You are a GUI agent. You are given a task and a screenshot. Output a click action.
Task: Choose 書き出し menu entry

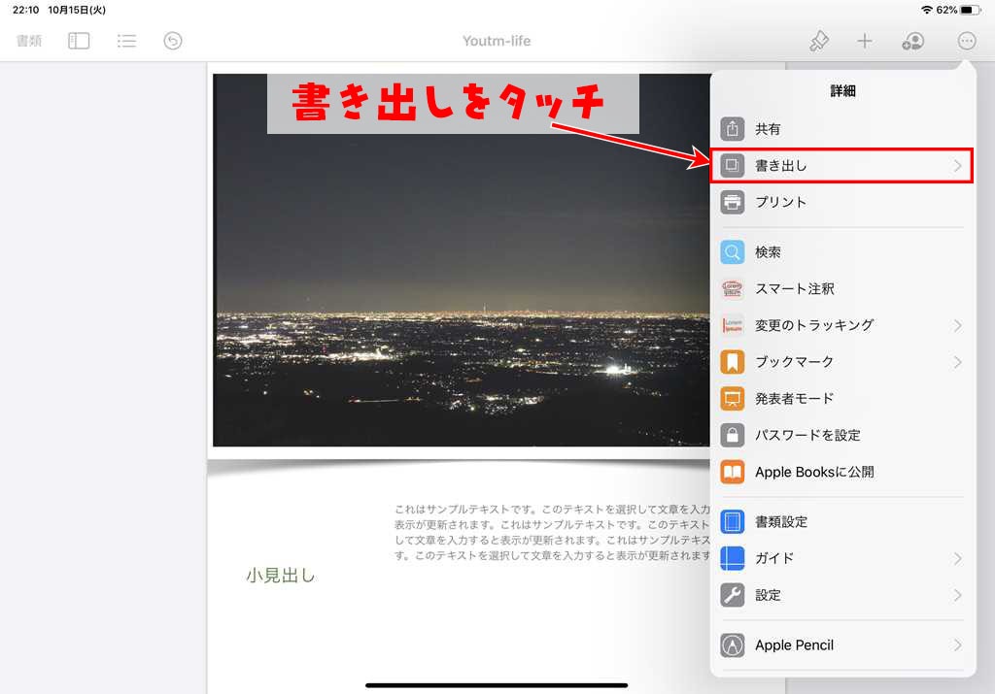point(842,166)
